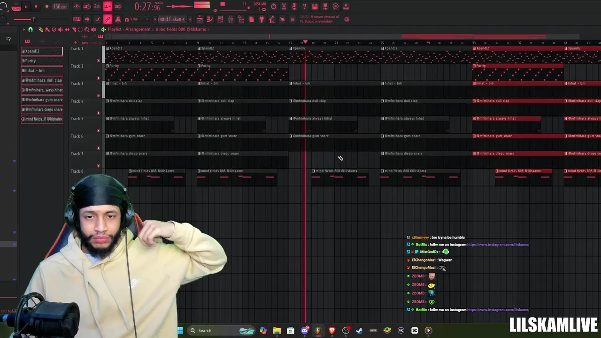The image size is (601, 338).
Task: Click the 150 tempo field
Action: pyautogui.click(x=60, y=7)
